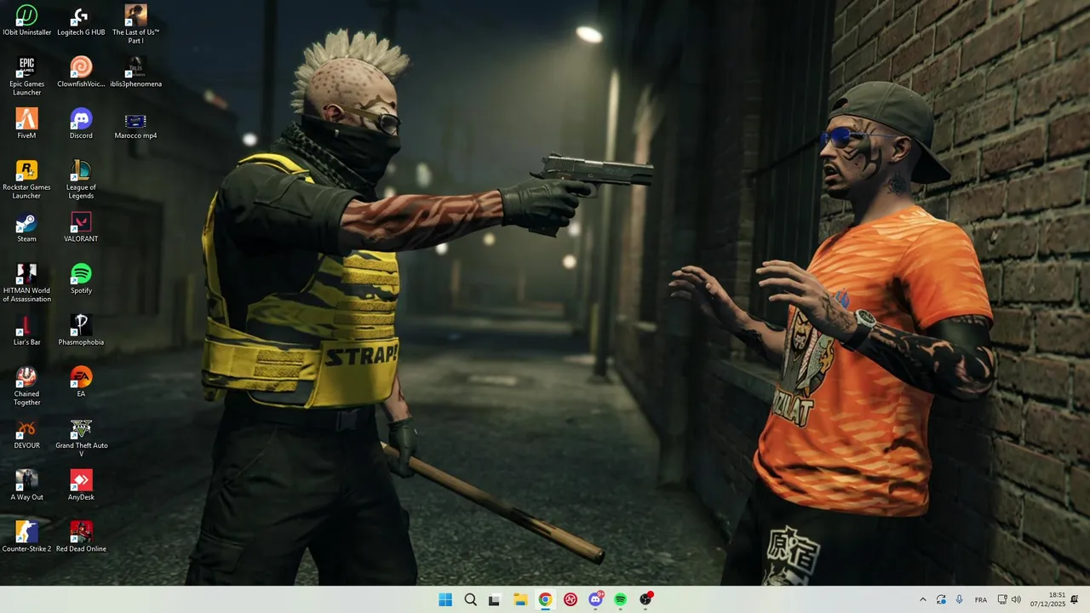The height and width of the screenshot is (613, 1090).
Task: Open taskbar Search
Action: click(x=470, y=599)
